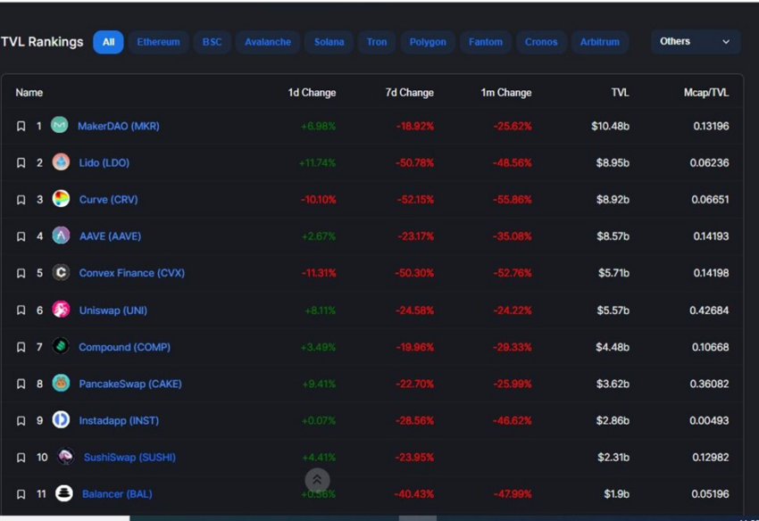Click the Convex Finance logo icon

point(61,272)
